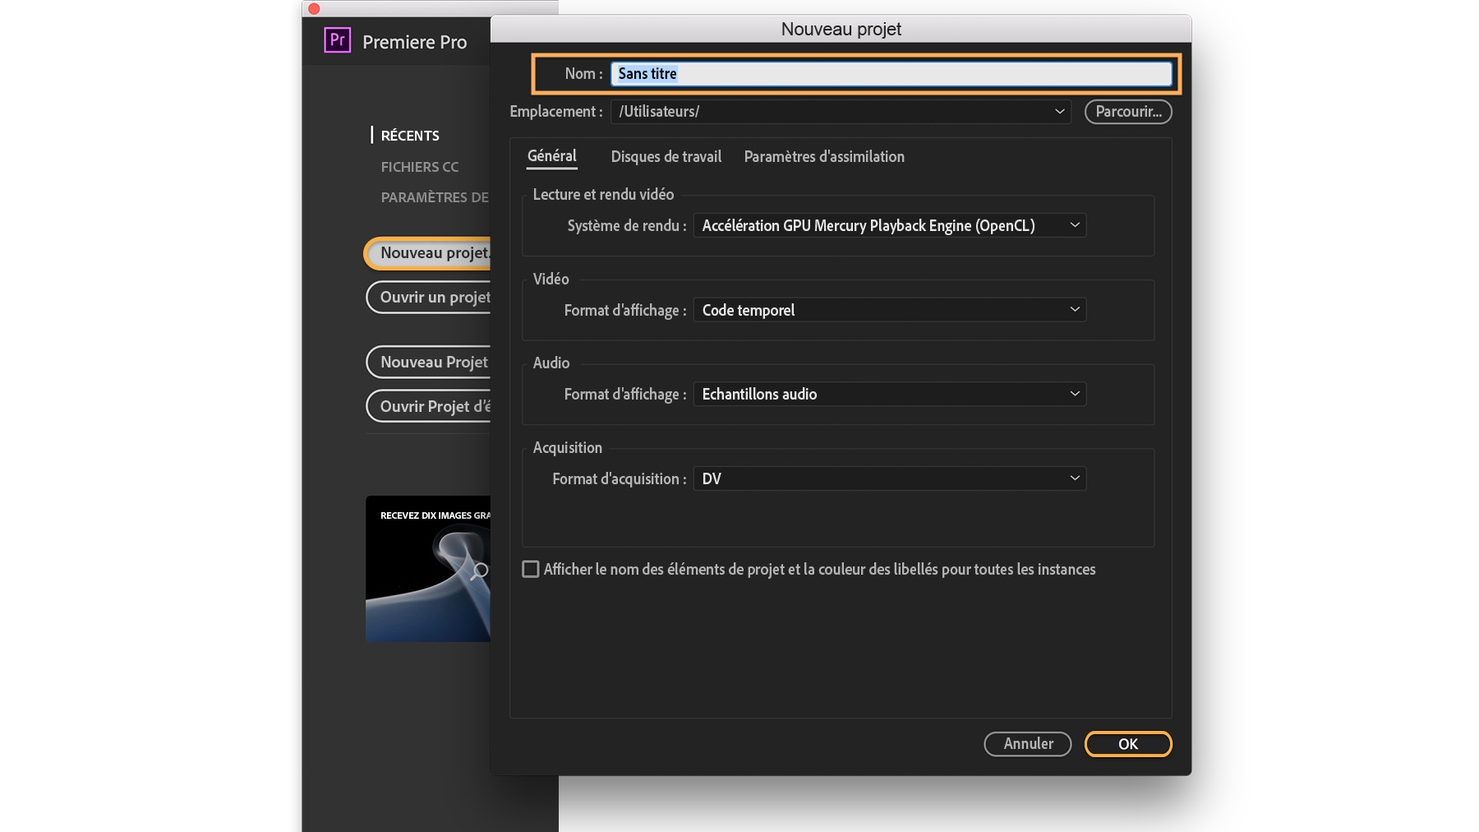The width and height of the screenshot is (1479, 832).
Task: Switch to the Général tab
Action: click(552, 156)
